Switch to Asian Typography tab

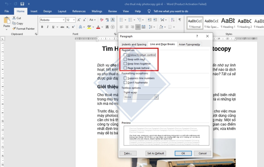tap(189, 44)
